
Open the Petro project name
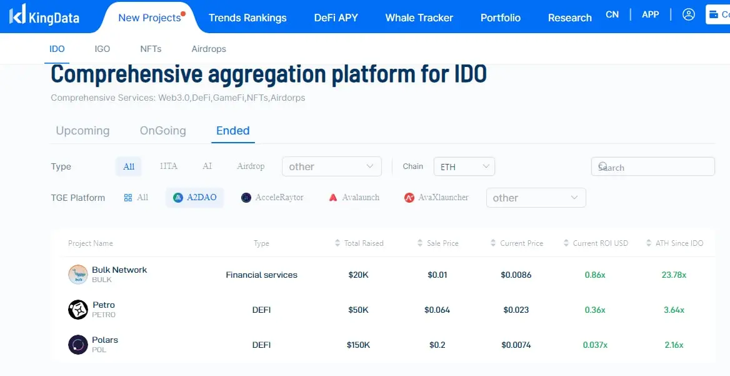(x=104, y=305)
